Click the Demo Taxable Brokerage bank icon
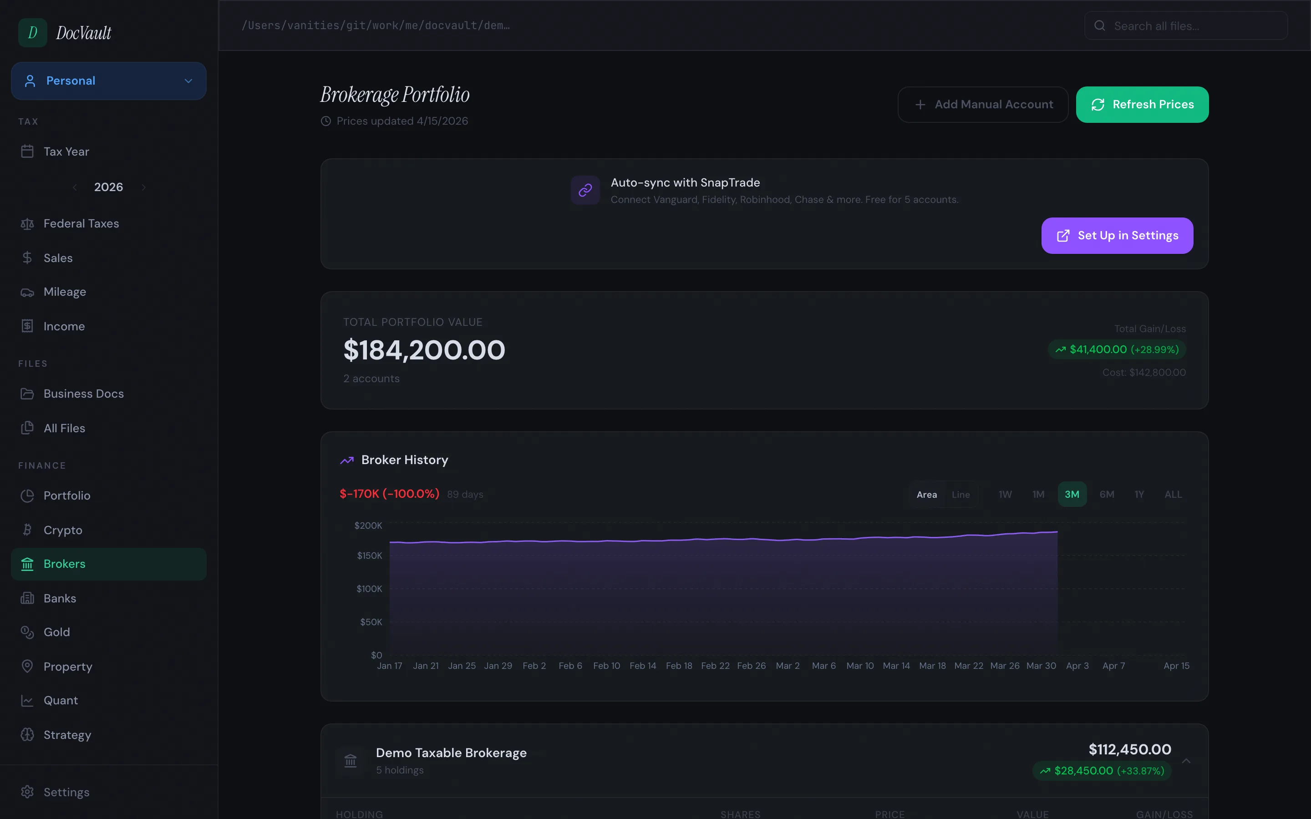The height and width of the screenshot is (819, 1311). (351, 761)
